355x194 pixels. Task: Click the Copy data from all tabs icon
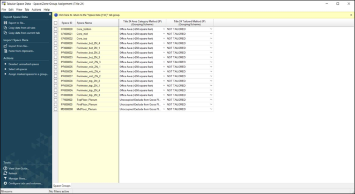(x=5, y=28)
